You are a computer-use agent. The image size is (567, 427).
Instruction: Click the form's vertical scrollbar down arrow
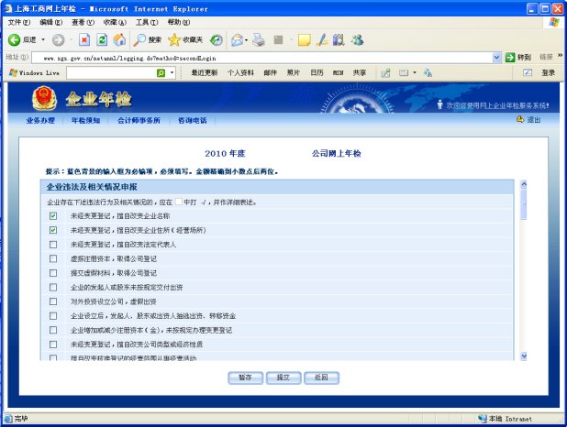tap(524, 356)
